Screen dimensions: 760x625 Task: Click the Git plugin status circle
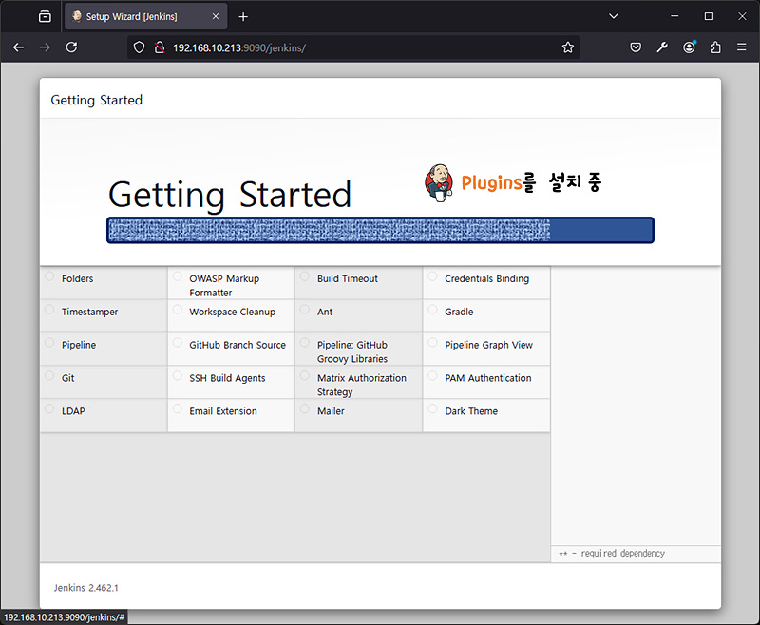point(49,375)
